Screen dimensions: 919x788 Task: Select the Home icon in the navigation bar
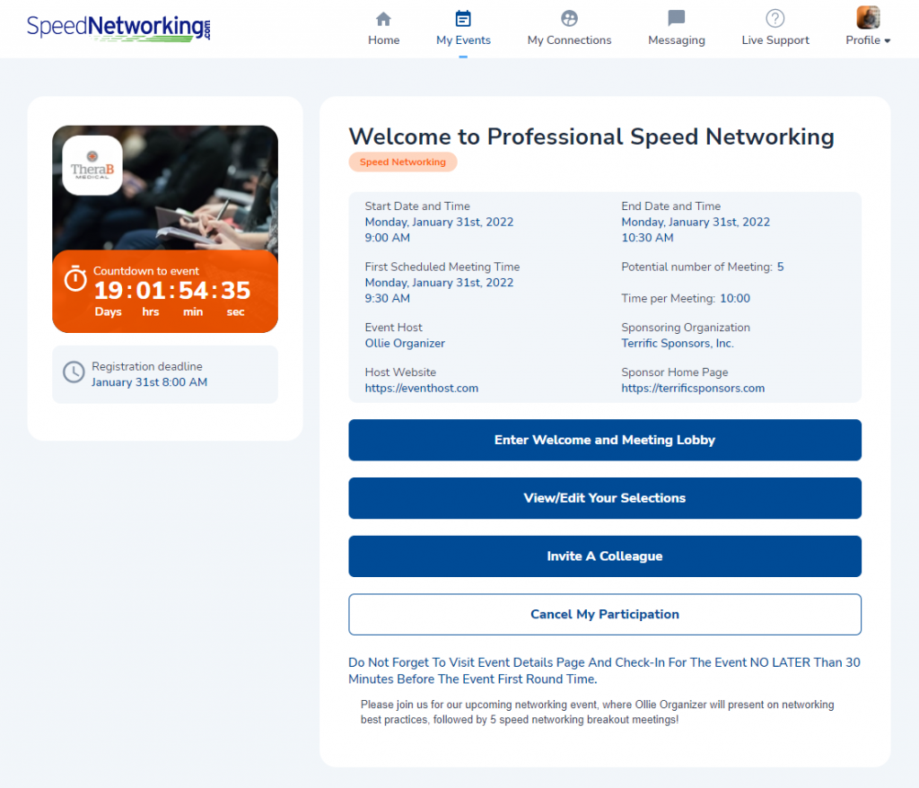click(383, 17)
